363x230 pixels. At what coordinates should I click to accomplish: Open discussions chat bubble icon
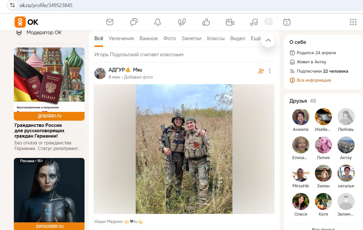coord(134,22)
